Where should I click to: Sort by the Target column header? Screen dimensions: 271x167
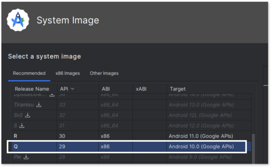tap(177, 89)
